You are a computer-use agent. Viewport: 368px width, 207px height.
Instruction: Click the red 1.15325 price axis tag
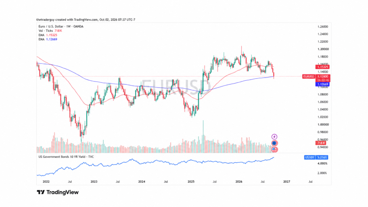click(322, 67)
